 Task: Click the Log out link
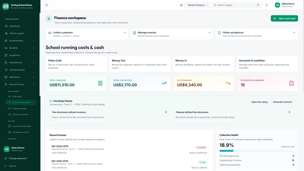point(12,166)
